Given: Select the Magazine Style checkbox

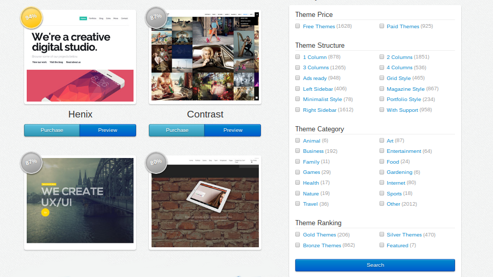Looking at the screenshot, I should pyautogui.click(x=382, y=89).
